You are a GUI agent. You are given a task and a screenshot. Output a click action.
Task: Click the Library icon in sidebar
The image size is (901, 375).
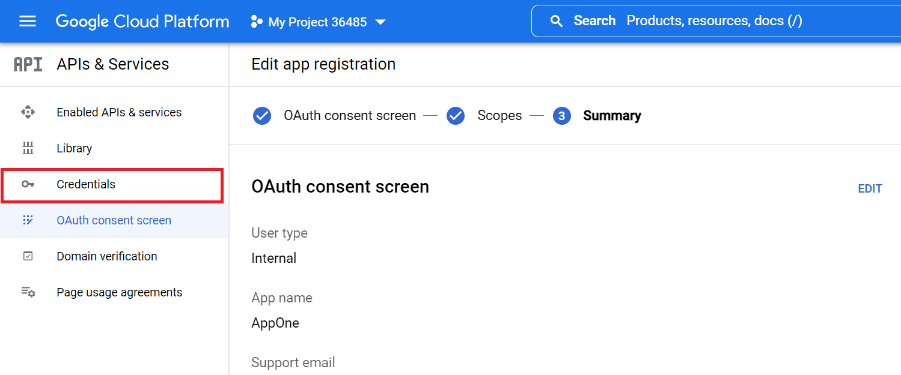click(28, 148)
